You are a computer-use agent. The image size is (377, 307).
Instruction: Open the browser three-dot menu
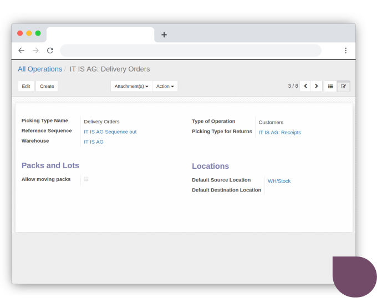(x=345, y=51)
